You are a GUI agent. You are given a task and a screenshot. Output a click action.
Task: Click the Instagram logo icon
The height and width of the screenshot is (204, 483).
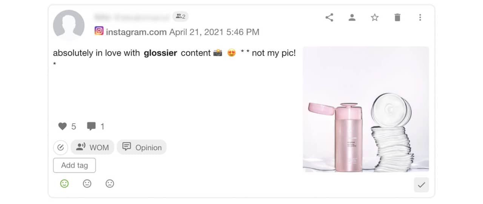99,31
